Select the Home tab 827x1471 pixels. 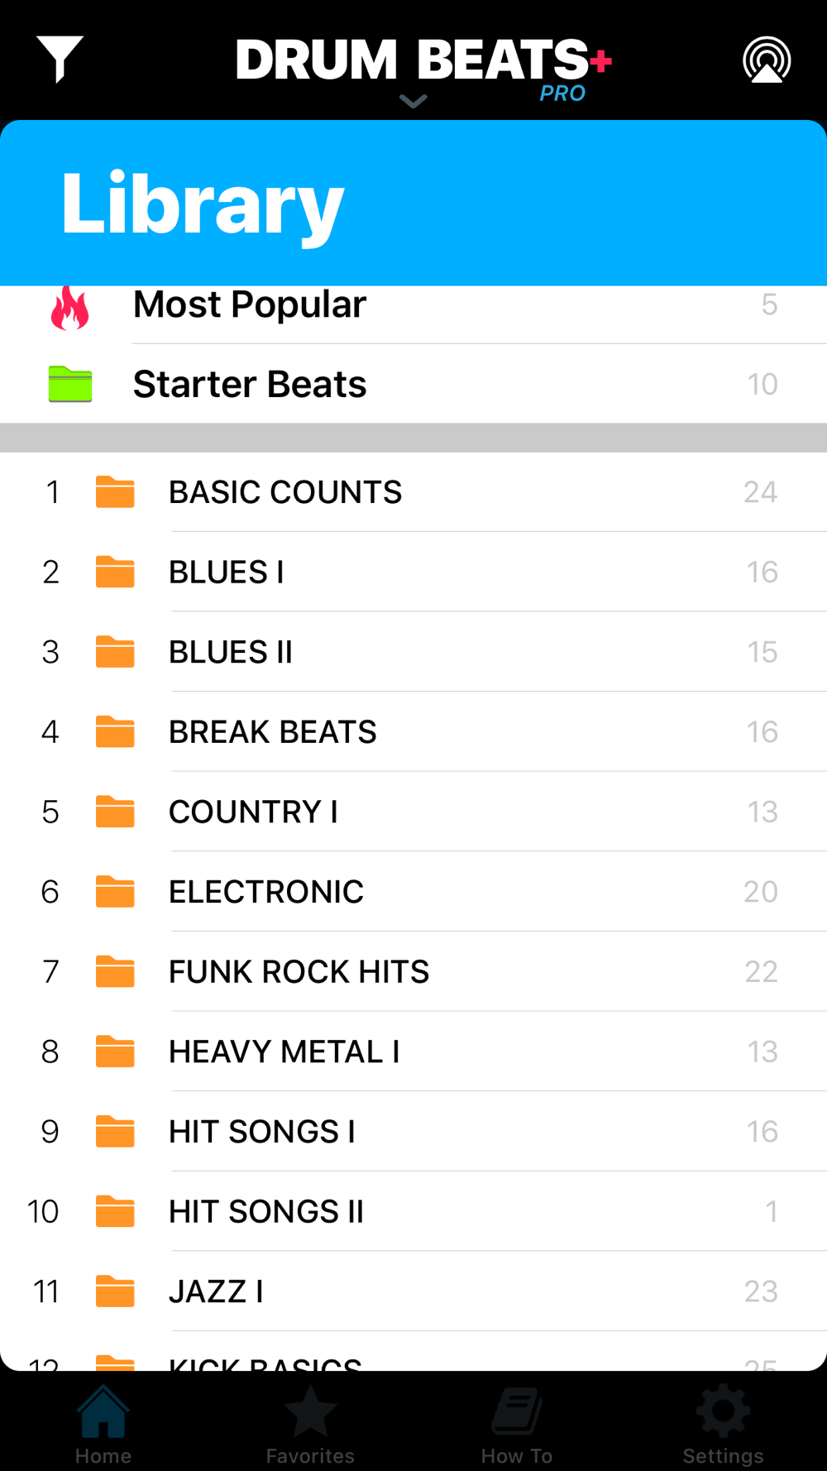click(x=103, y=1425)
